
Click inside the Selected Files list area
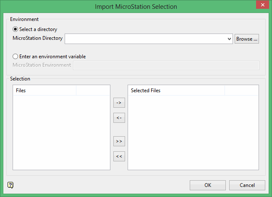(193, 132)
